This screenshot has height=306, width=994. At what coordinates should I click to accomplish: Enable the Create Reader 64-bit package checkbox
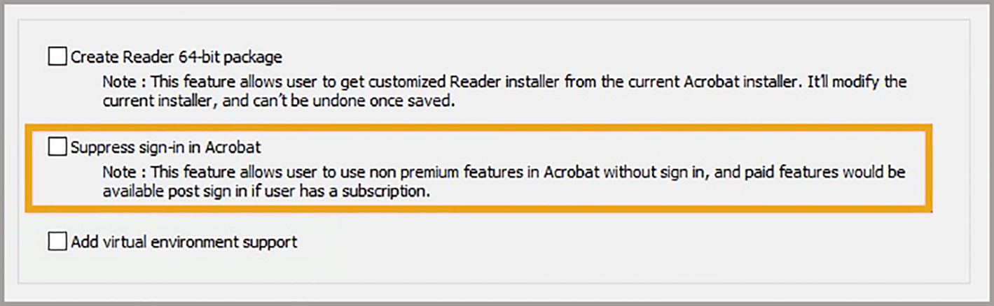[x=57, y=56]
